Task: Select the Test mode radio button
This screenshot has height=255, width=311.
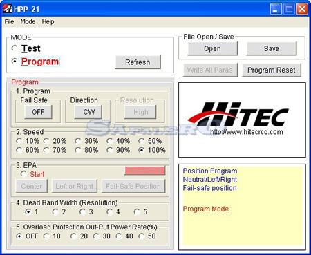Action: pos(15,48)
